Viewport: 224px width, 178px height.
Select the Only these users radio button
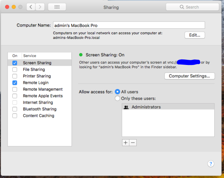click(x=117, y=98)
